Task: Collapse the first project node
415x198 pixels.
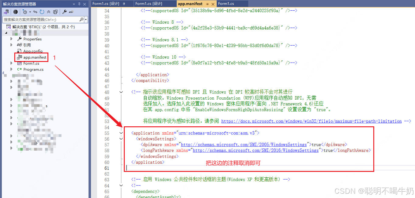Action: click(6, 32)
